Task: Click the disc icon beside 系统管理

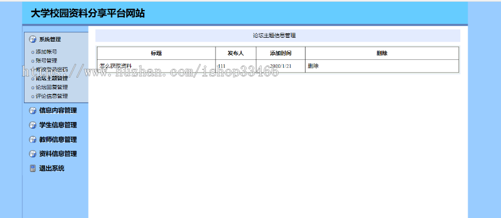Action: (33, 39)
